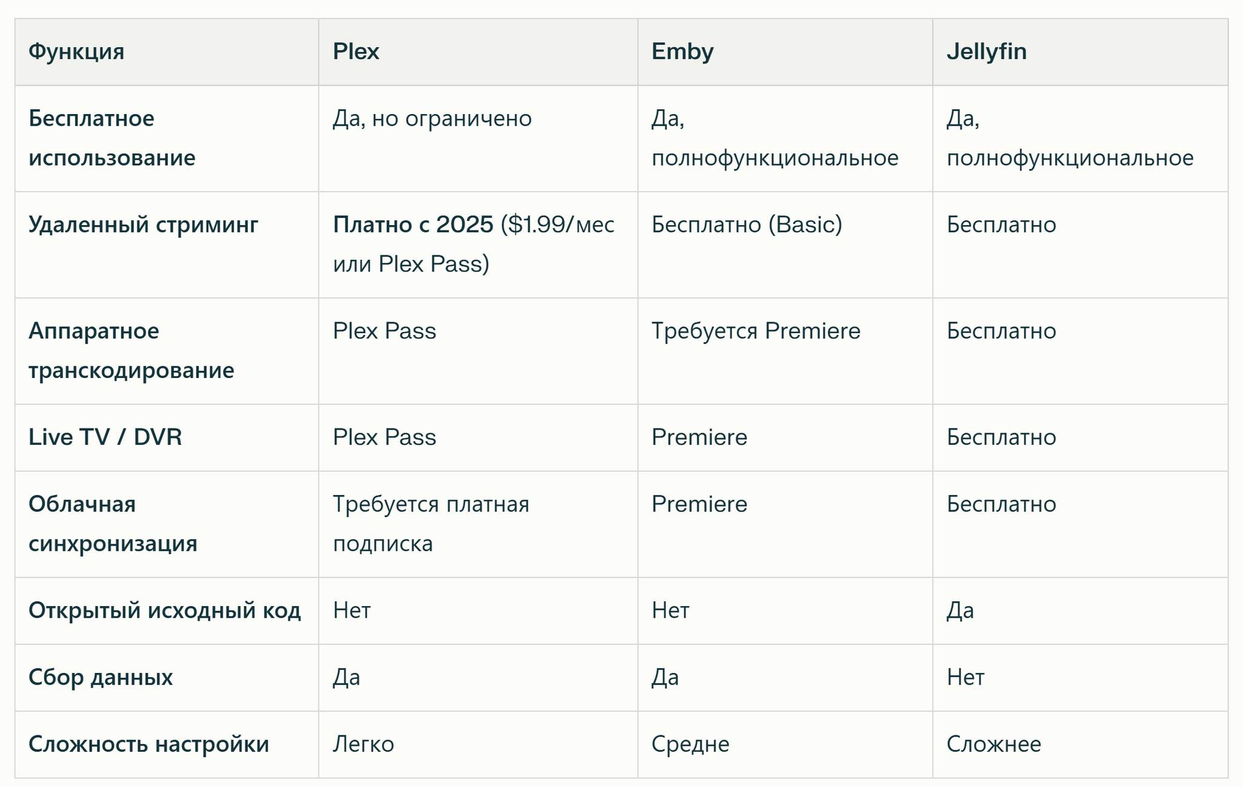Click the Требуется Premiere cell

[x=756, y=331]
